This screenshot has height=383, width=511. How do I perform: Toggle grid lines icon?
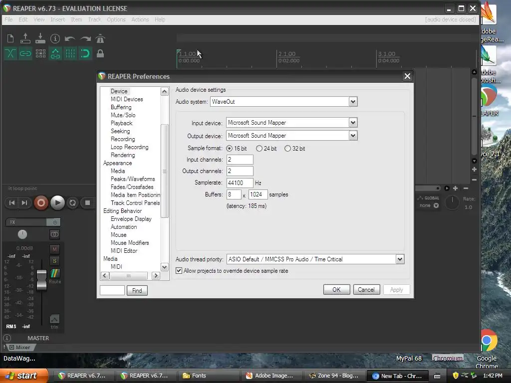click(x=70, y=53)
